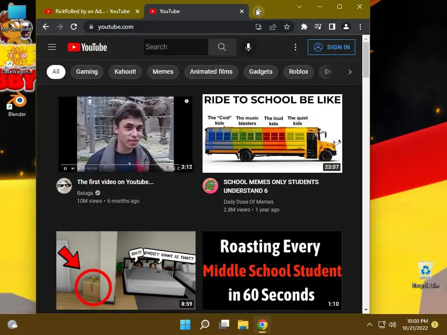Toggle Chrome side panel icon
Screen dimensions: 447x335
pos(332,27)
